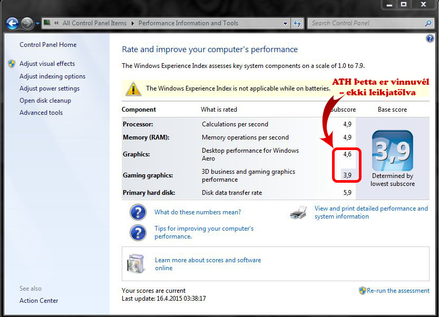Click the software box icon near 'Learn more'
439x317 pixels.
(x=136, y=264)
